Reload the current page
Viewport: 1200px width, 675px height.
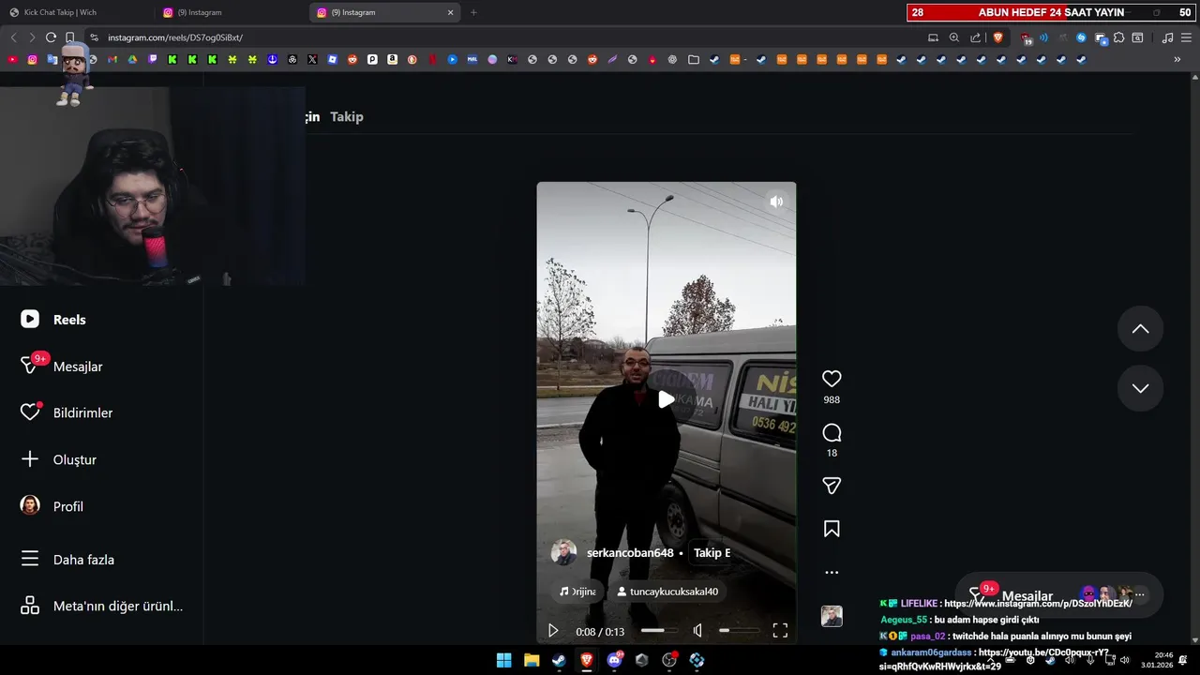51,37
